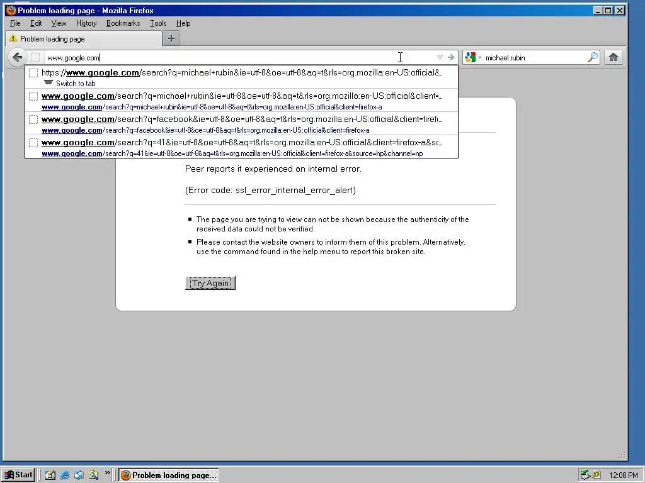Minimize the Firefox window
Image resolution: width=645 pixels, height=483 pixels.
click(598, 11)
